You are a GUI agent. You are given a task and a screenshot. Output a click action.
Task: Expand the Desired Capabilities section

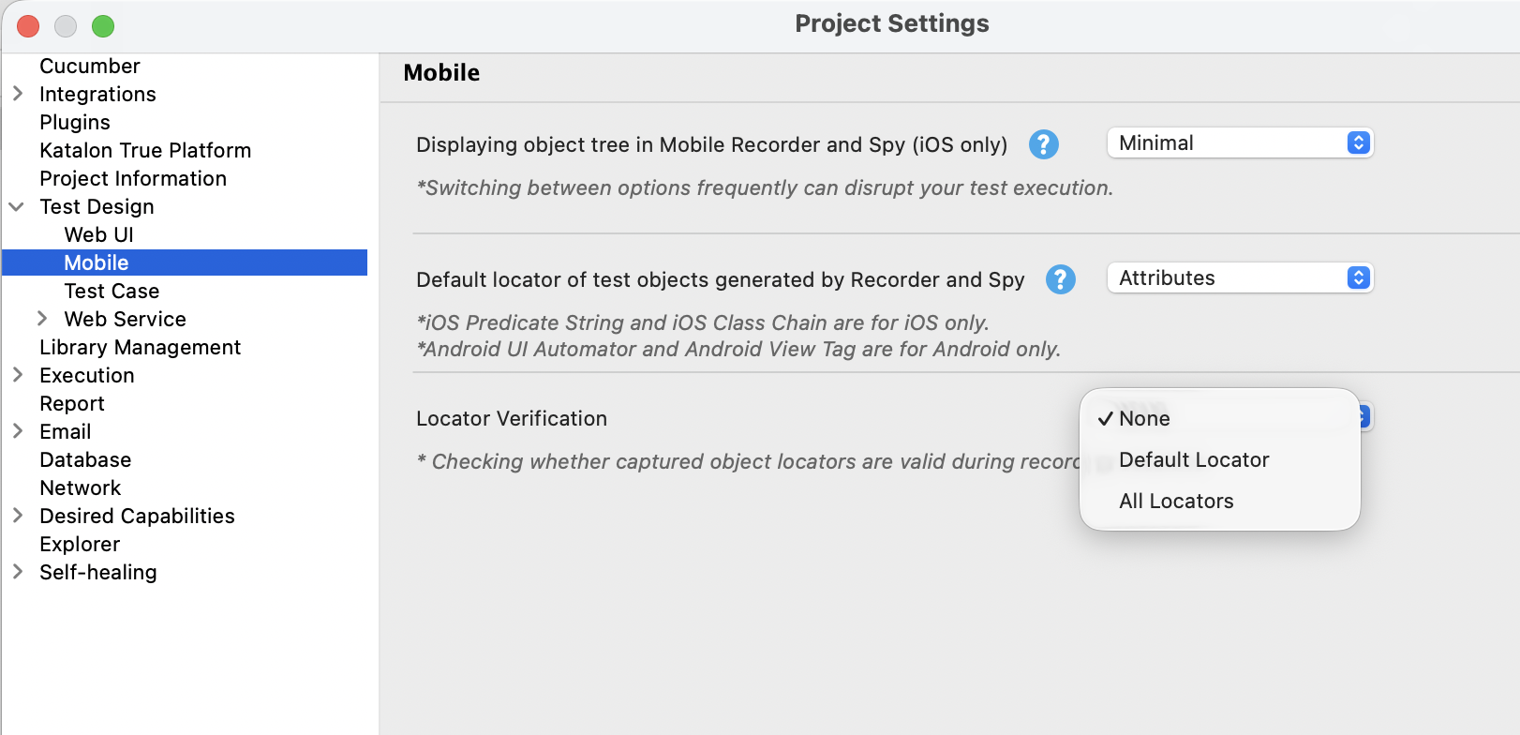click(x=16, y=516)
